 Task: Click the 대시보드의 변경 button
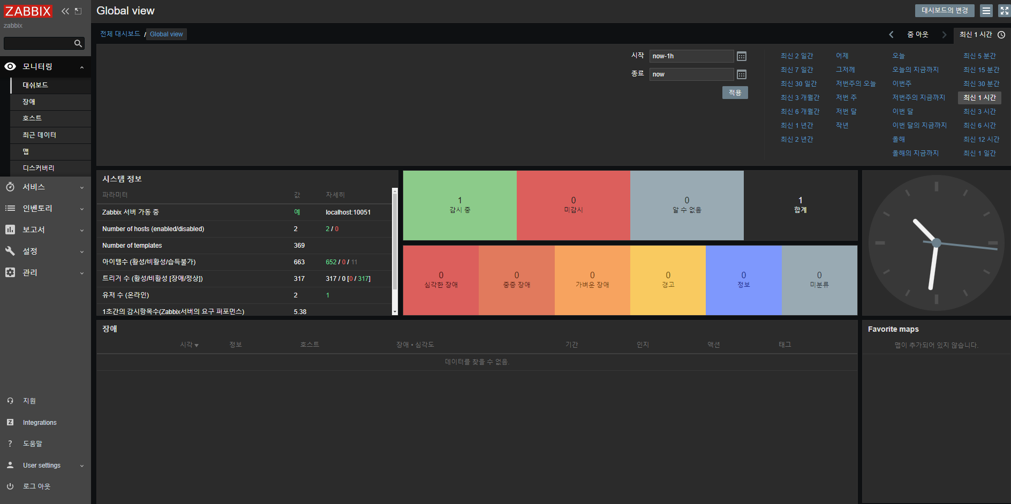tap(945, 11)
